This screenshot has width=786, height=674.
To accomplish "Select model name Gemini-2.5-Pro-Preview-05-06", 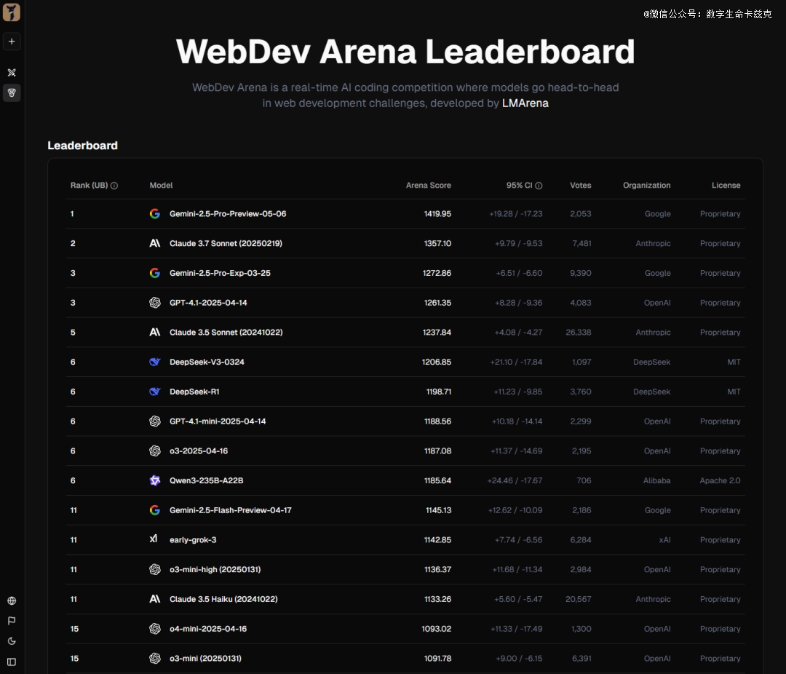I will [x=228, y=214].
